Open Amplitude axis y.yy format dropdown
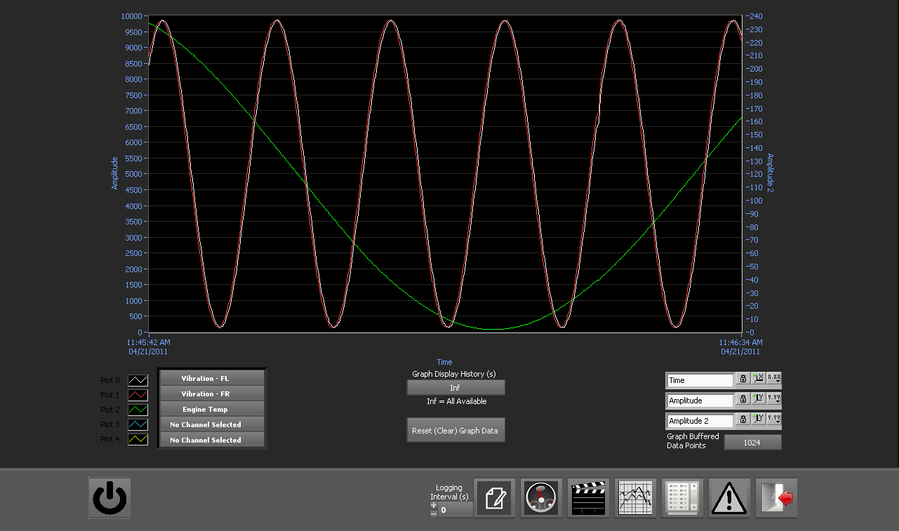Image resolution: width=899 pixels, height=531 pixels. tap(774, 400)
